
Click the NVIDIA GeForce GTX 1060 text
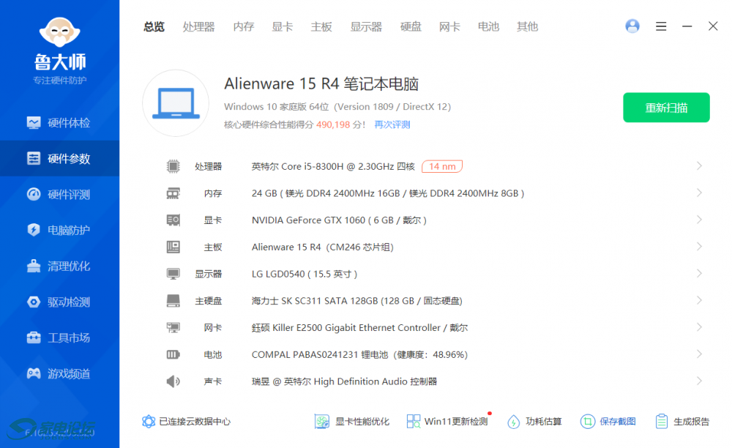tap(339, 220)
